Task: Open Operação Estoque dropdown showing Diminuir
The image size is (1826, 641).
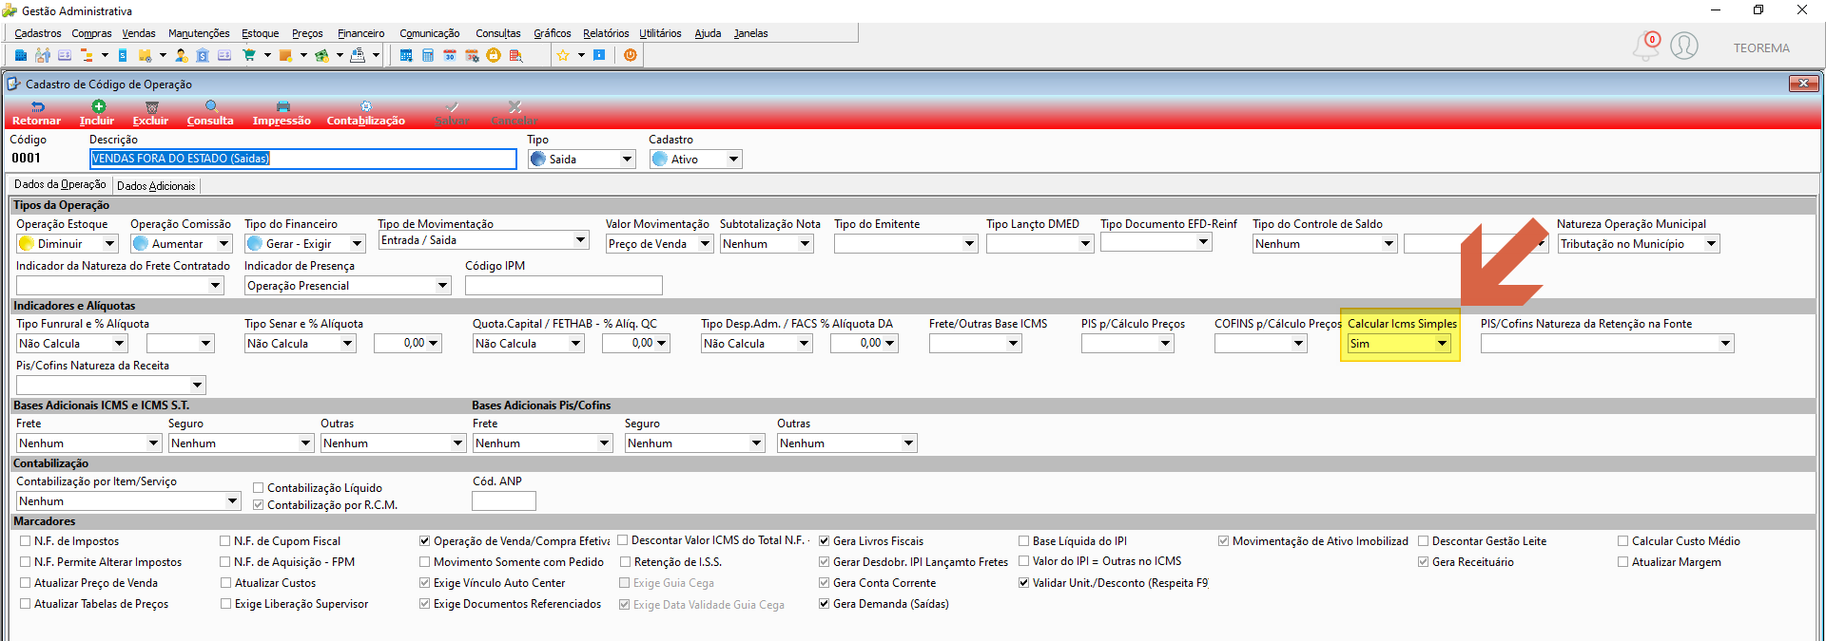Action: (x=68, y=244)
